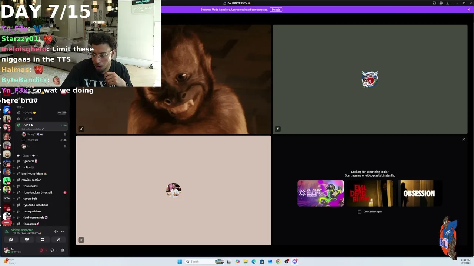
Task: Open the activities launcher button
Action: (x=43, y=240)
